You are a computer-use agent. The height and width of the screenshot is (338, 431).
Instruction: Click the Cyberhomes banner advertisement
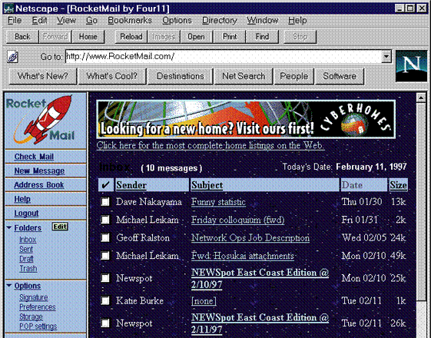[246, 119]
